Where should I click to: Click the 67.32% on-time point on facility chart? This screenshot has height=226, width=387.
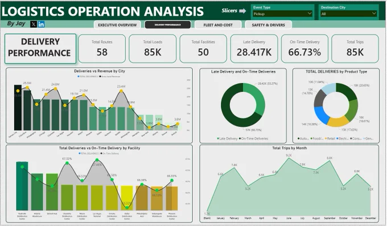67,163
